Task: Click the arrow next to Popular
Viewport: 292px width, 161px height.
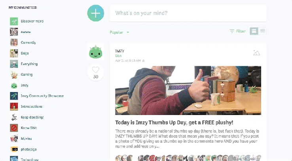Action: [x=128, y=32]
